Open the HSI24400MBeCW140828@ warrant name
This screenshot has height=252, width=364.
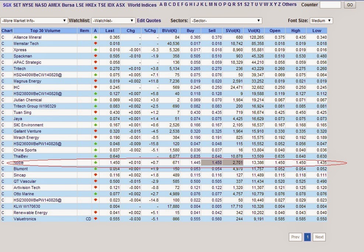38,75
